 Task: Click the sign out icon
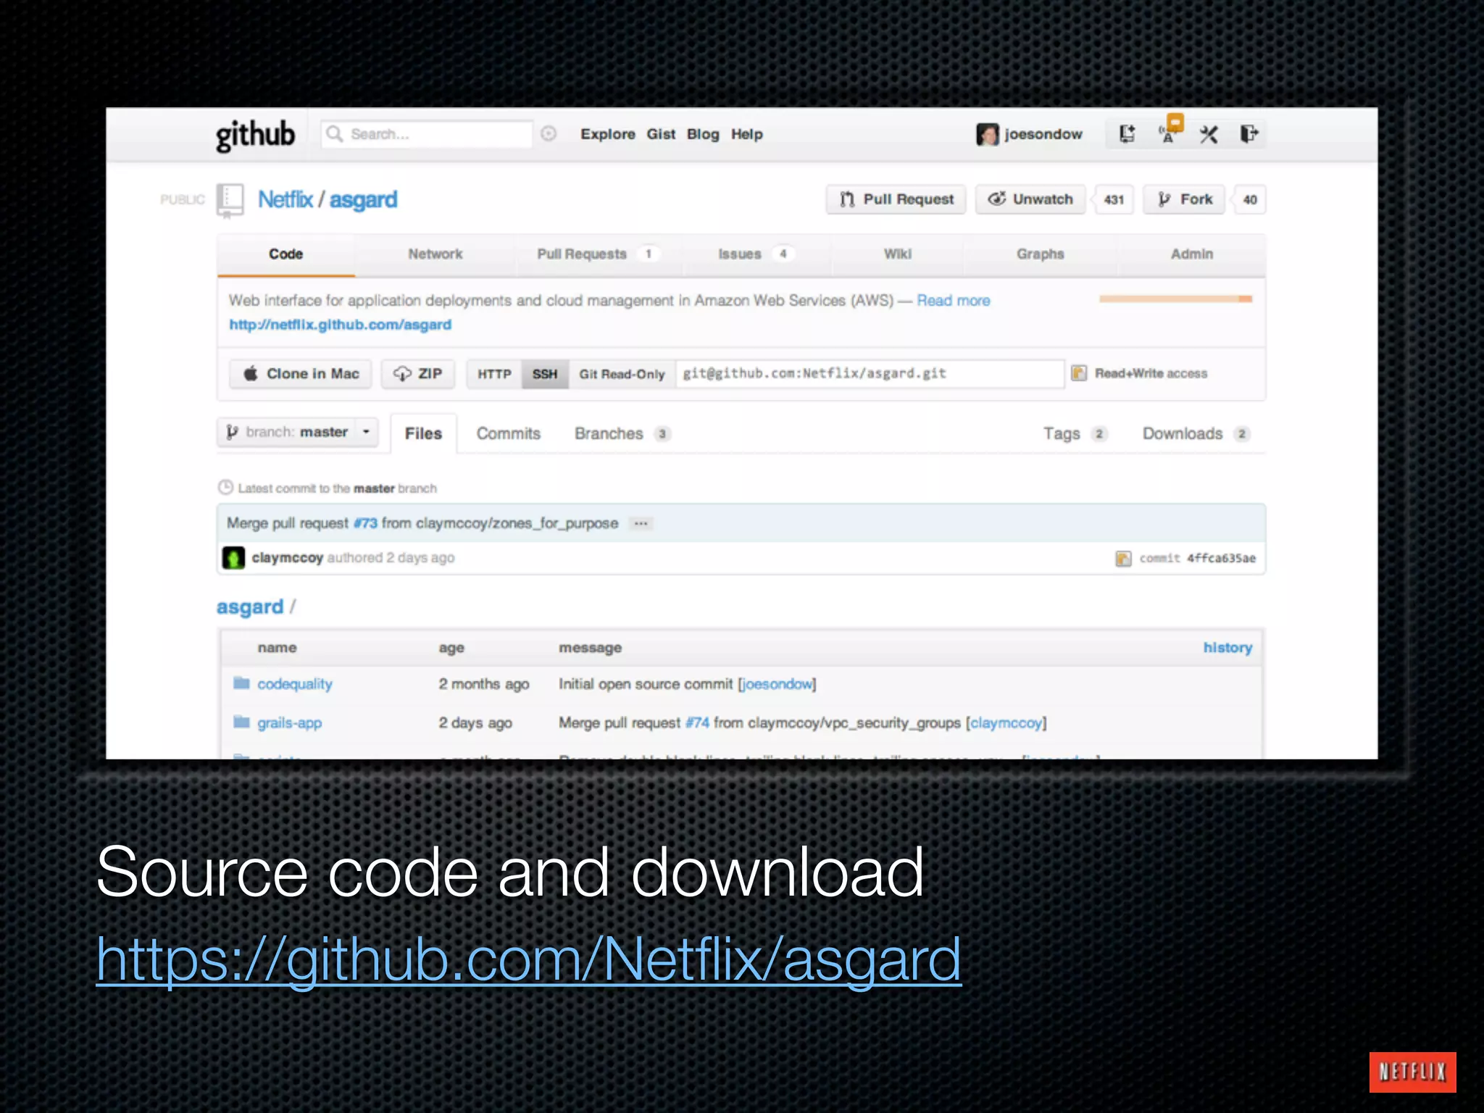[x=1249, y=134]
